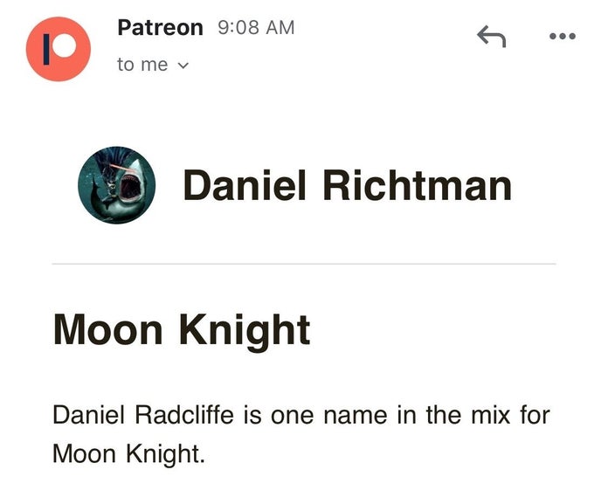Click the Patreon logo sender avatar
Viewport: 608px width, 497px height.
(59, 47)
